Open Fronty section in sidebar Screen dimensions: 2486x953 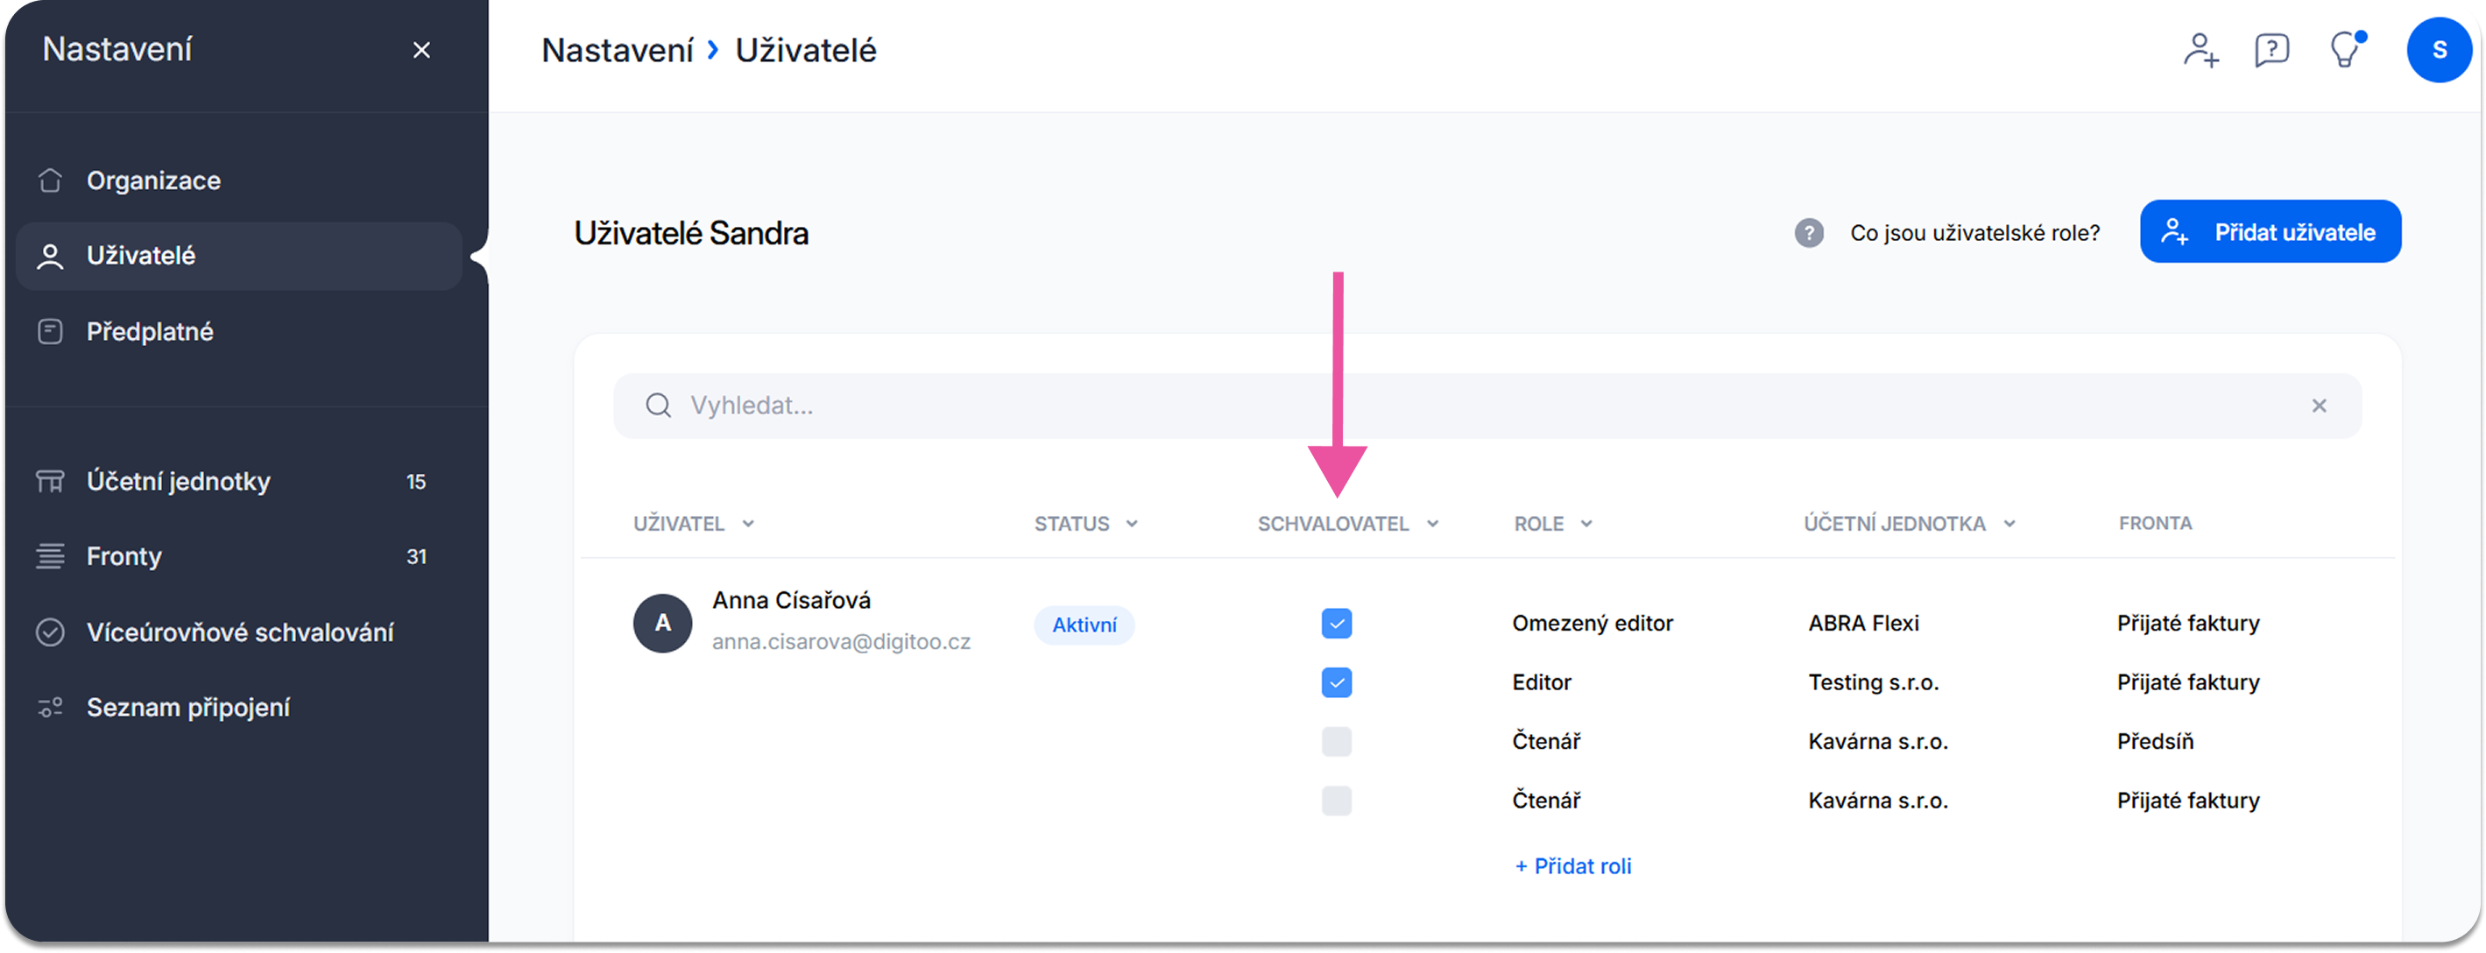point(124,556)
